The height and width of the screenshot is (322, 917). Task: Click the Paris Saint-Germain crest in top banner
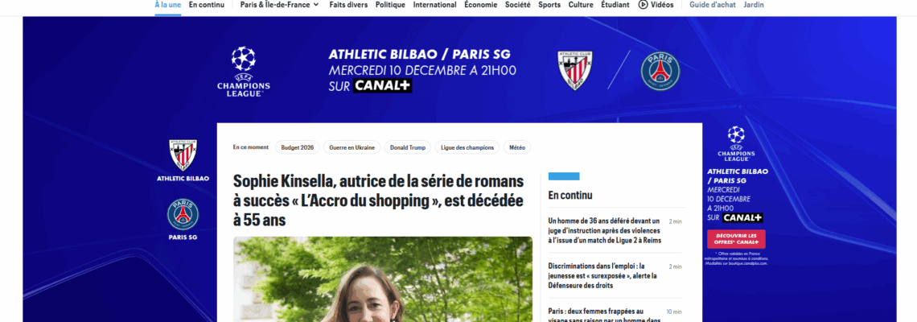pyautogui.click(x=660, y=71)
